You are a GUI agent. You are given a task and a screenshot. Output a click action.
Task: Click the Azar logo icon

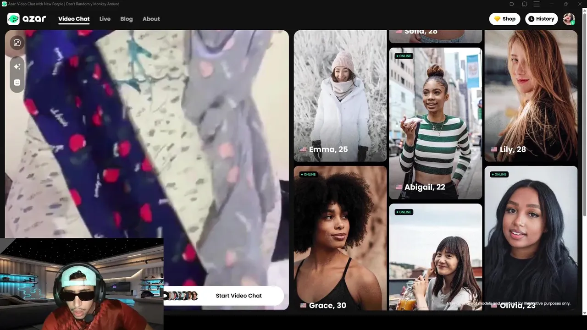[13, 19]
